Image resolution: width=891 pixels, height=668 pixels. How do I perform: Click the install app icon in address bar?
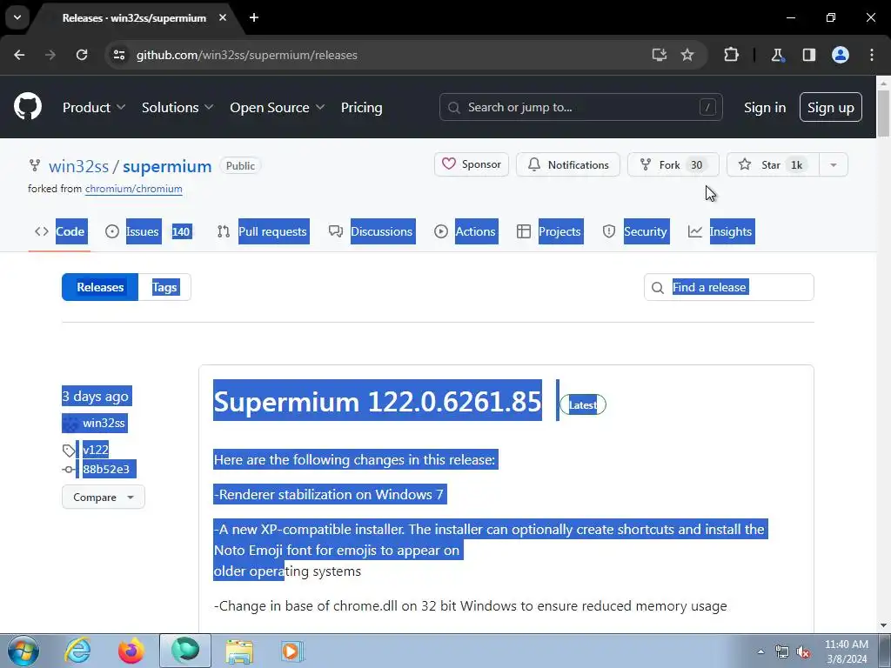660,55
